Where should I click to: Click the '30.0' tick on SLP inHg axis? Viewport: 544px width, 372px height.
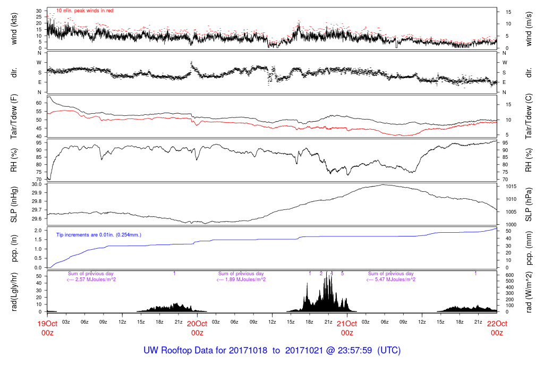[x=37, y=184]
